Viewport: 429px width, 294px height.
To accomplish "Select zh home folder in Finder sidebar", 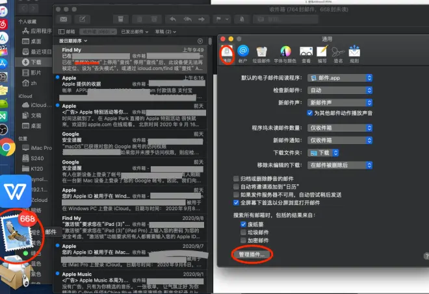I will pyautogui.click(x=29, y=83).
